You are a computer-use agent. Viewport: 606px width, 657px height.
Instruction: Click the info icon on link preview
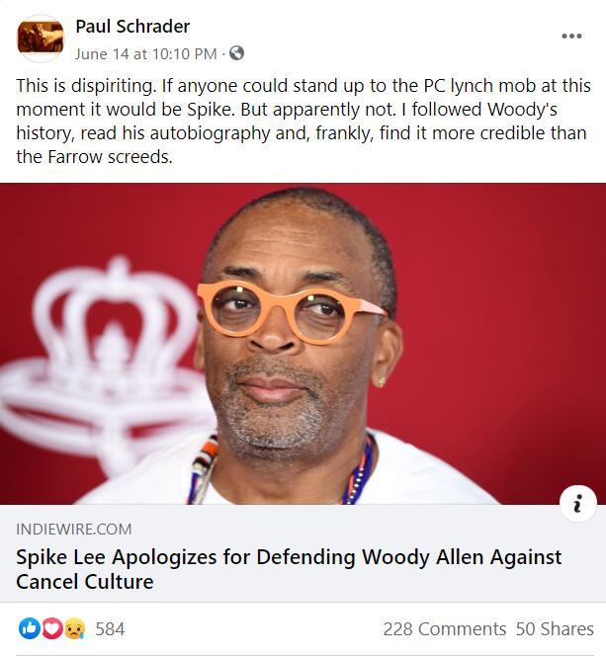(x=578, y=503)
